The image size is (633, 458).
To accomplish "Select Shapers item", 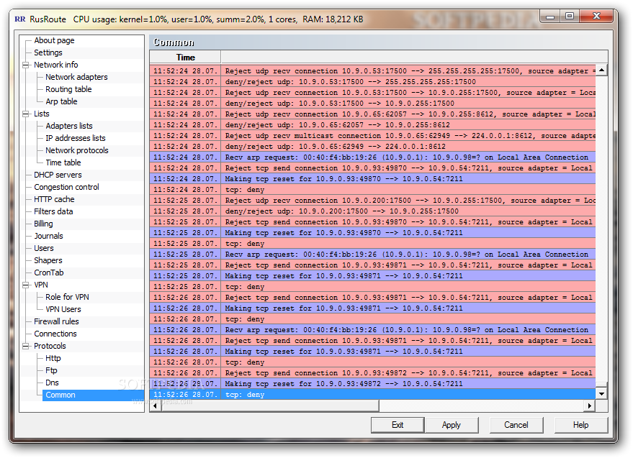I will [x=48, y=260].
